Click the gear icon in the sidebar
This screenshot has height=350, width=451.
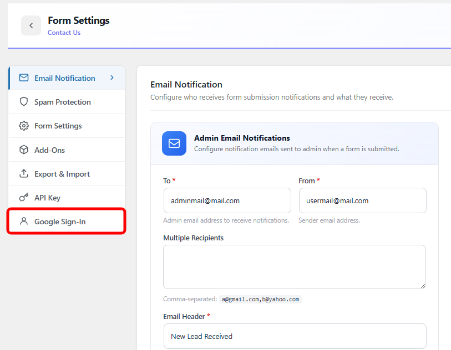click(24, 126)
